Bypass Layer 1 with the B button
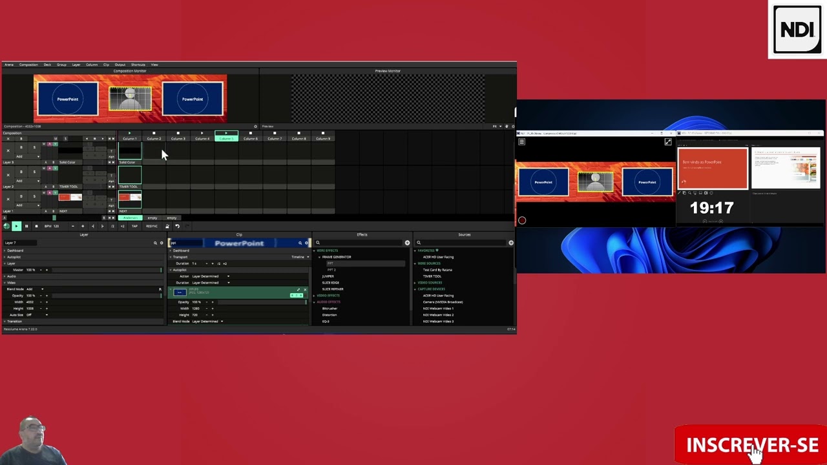Screen dimensions: 827x465 (21, 196)
